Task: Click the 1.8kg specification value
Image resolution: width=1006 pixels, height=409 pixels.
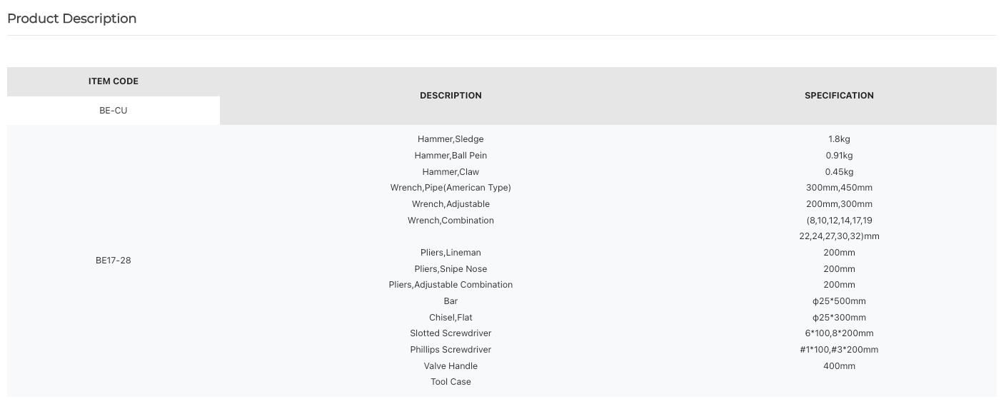Action: [839, 139]
